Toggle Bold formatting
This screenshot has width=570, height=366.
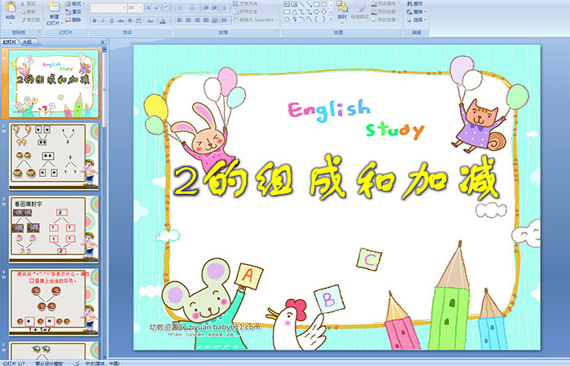pos(94,20)
